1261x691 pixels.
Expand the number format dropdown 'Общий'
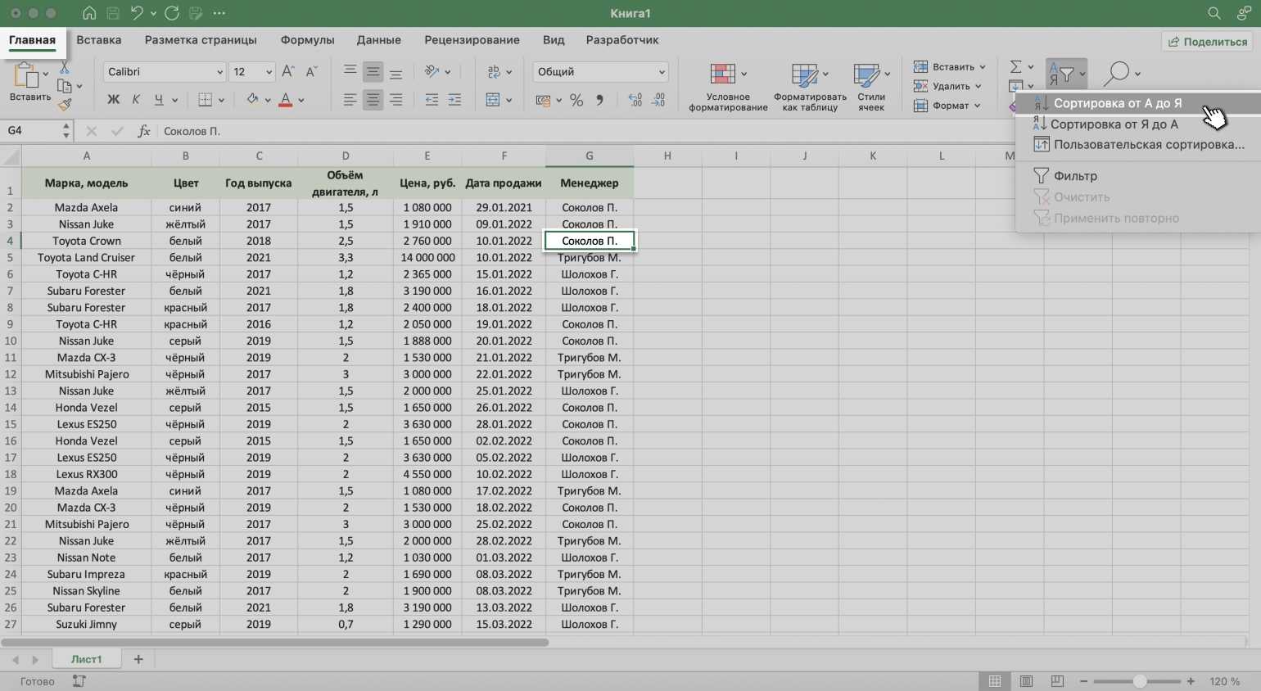point(600,72)
